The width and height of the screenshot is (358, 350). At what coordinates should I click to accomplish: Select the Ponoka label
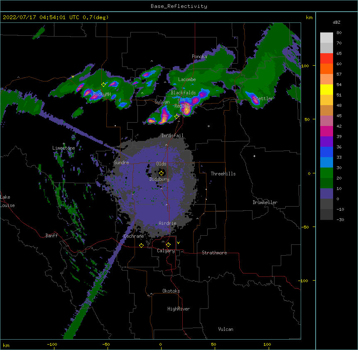[x=199, y=57]
